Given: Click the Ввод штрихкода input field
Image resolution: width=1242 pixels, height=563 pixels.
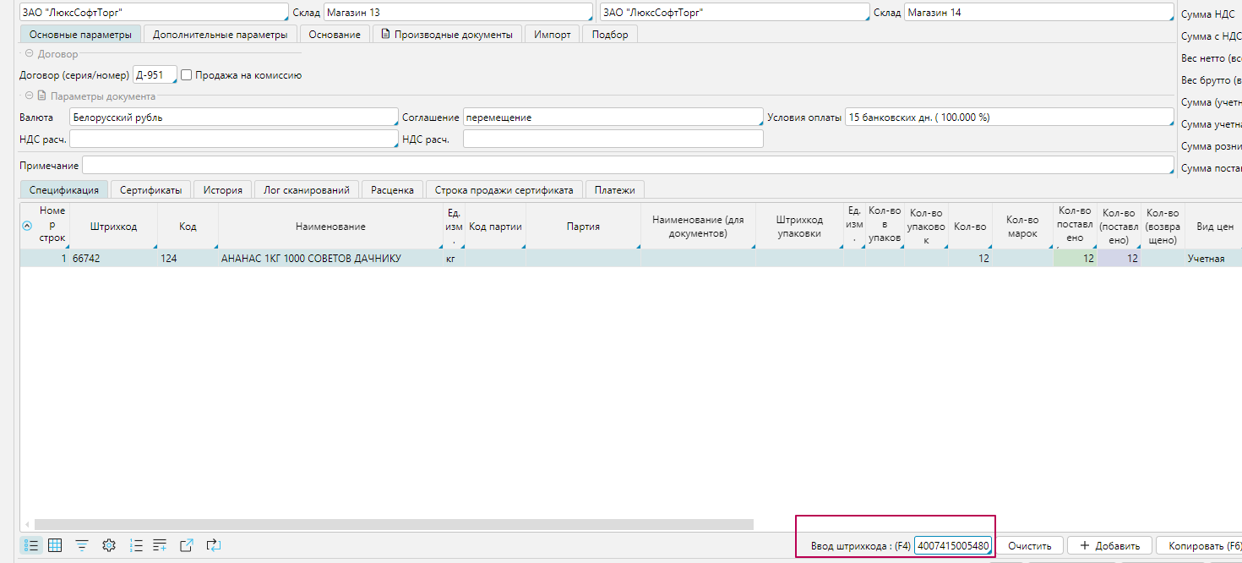Looking at the screenshot, I should 953,545.
